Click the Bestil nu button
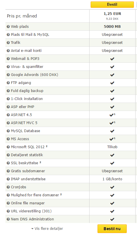 [112, 229]
